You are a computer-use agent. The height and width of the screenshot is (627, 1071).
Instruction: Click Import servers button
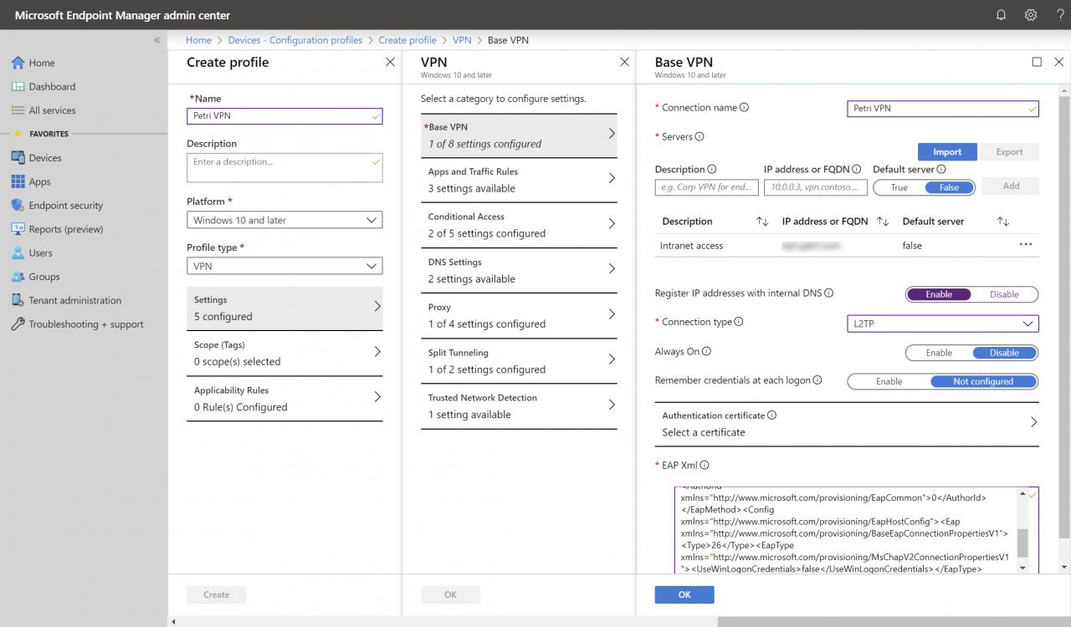(947, 152)
